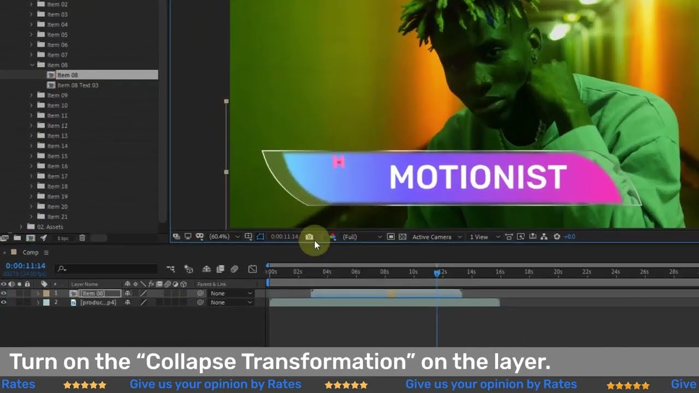Toggle the Region of Interest icon
Viewport: 699px width, 393px height.
pyautogui.click(x=391, y=237)
